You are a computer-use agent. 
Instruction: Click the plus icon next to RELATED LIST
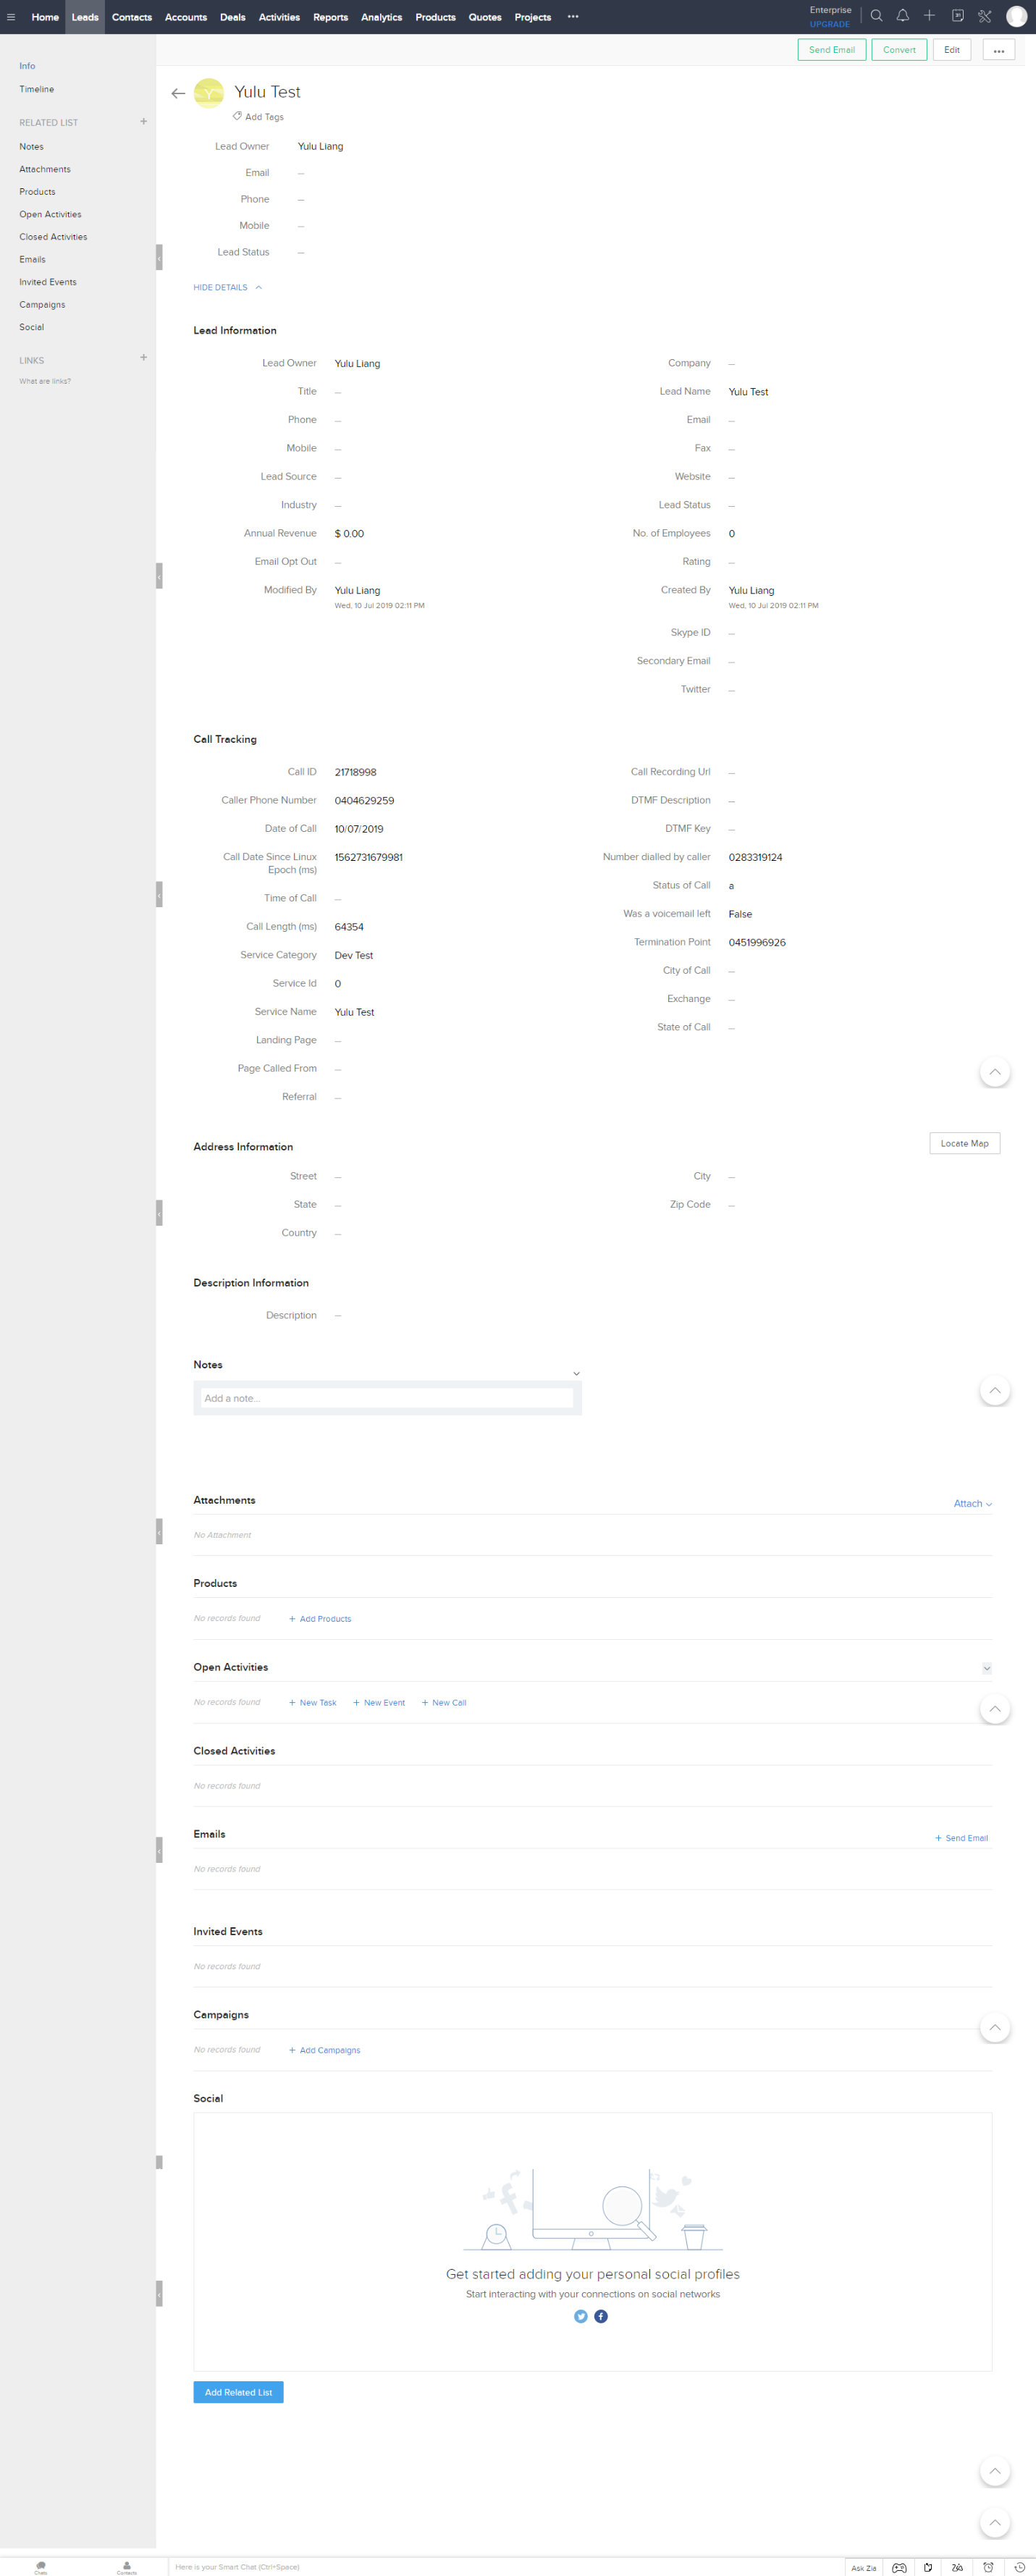[x=143, y=122]
